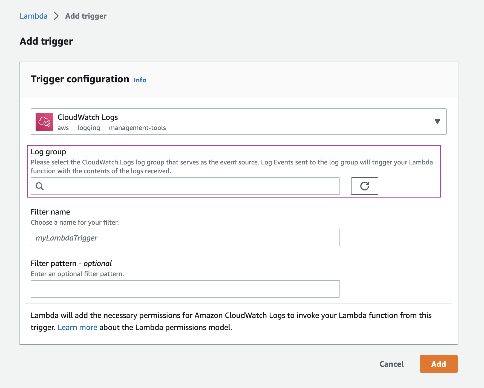Open the Info link beside Trigger configuration

coord(139,80)
